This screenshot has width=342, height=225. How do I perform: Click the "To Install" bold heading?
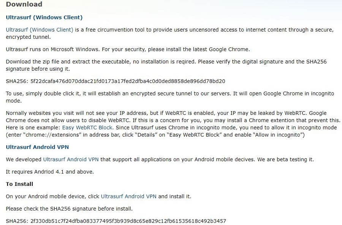point(19,184)
